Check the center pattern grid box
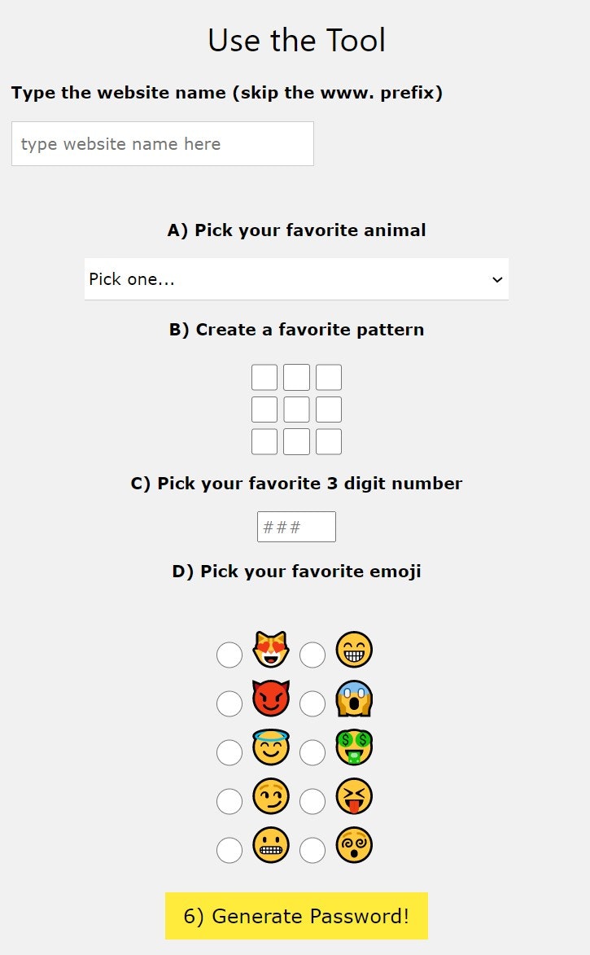Image resolution: width=590 pixels, height=955 pixels. [296, 410]
